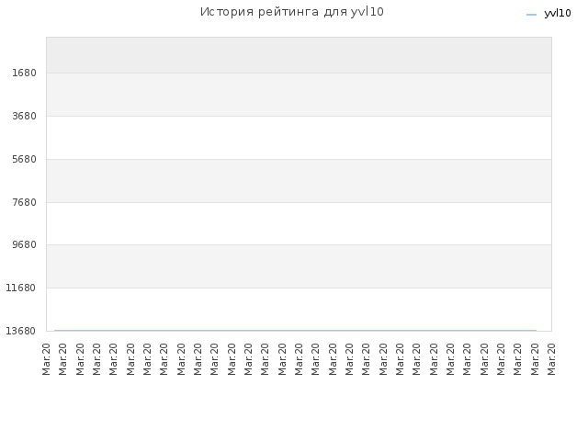Click the horizontal gridline at 3680
Viewport: 588px width, 441px height.
pyautogui.click(x=299, y=117)
